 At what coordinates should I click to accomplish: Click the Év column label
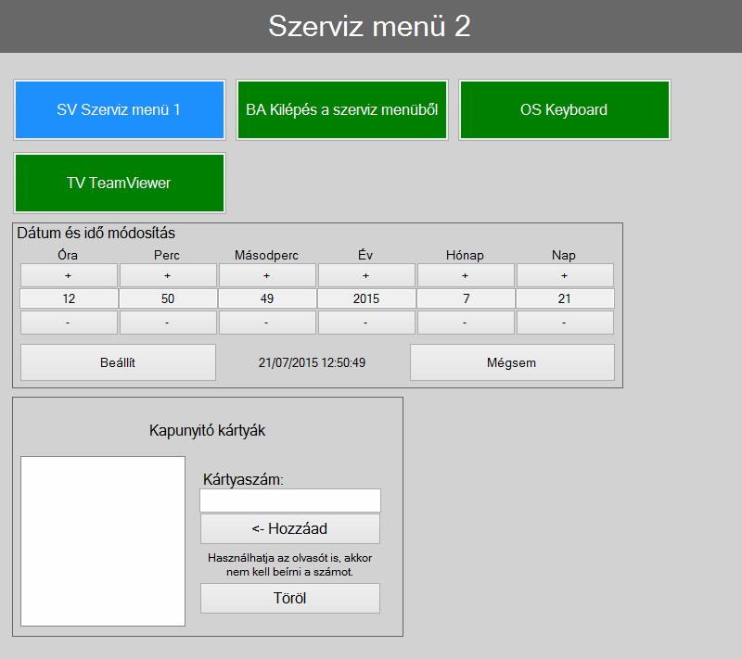pyautogui.click(x=365, y=255)
